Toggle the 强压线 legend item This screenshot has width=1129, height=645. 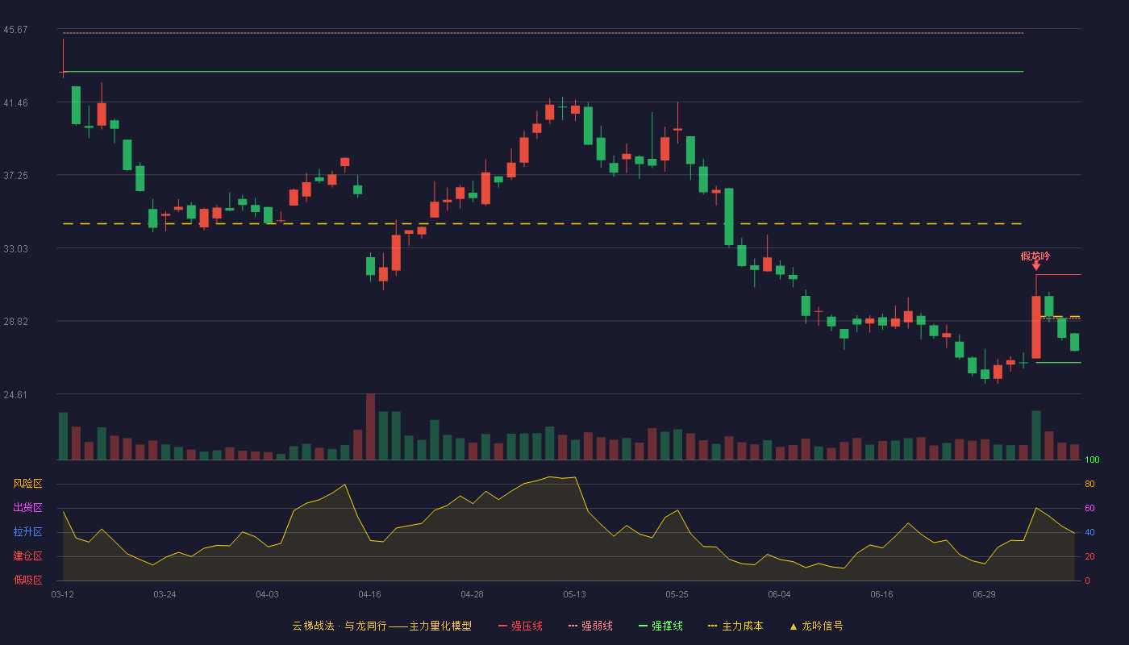tap(520, 626)
